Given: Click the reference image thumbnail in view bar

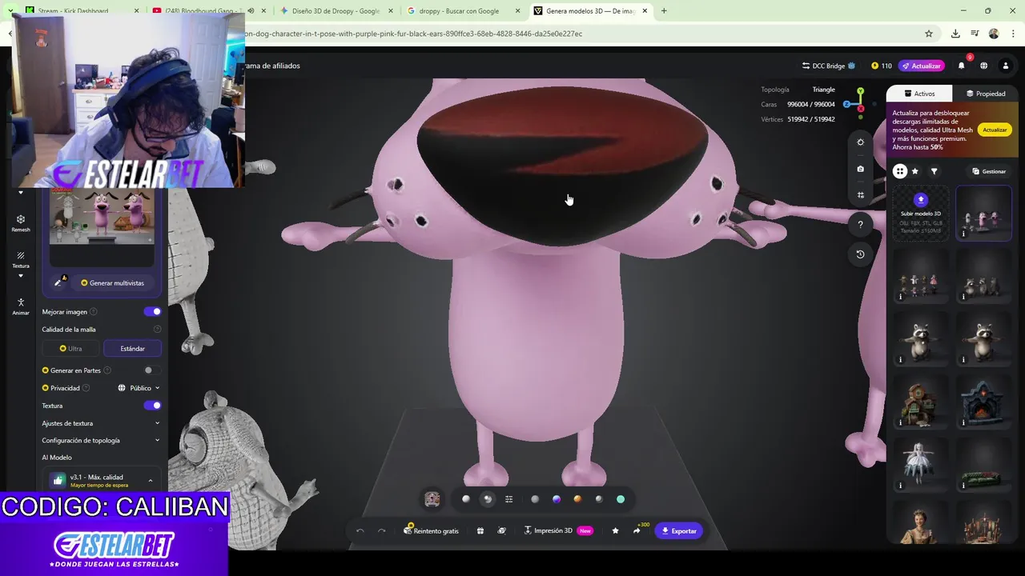Looking at the screenshot, I should [x=432, y=499].
